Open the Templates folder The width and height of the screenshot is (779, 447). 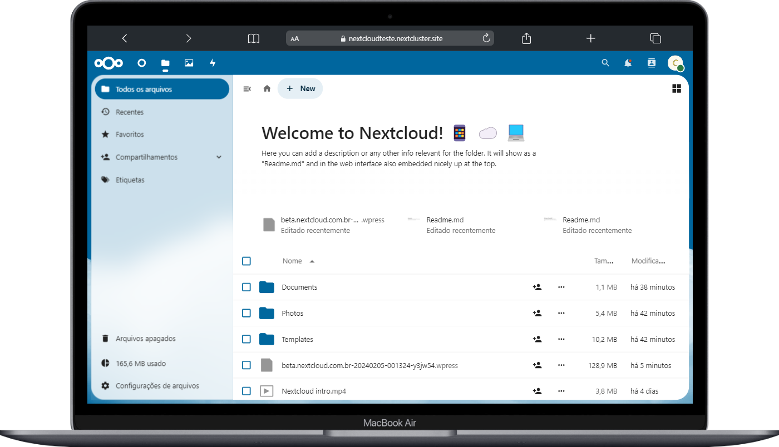click(297, 339)
